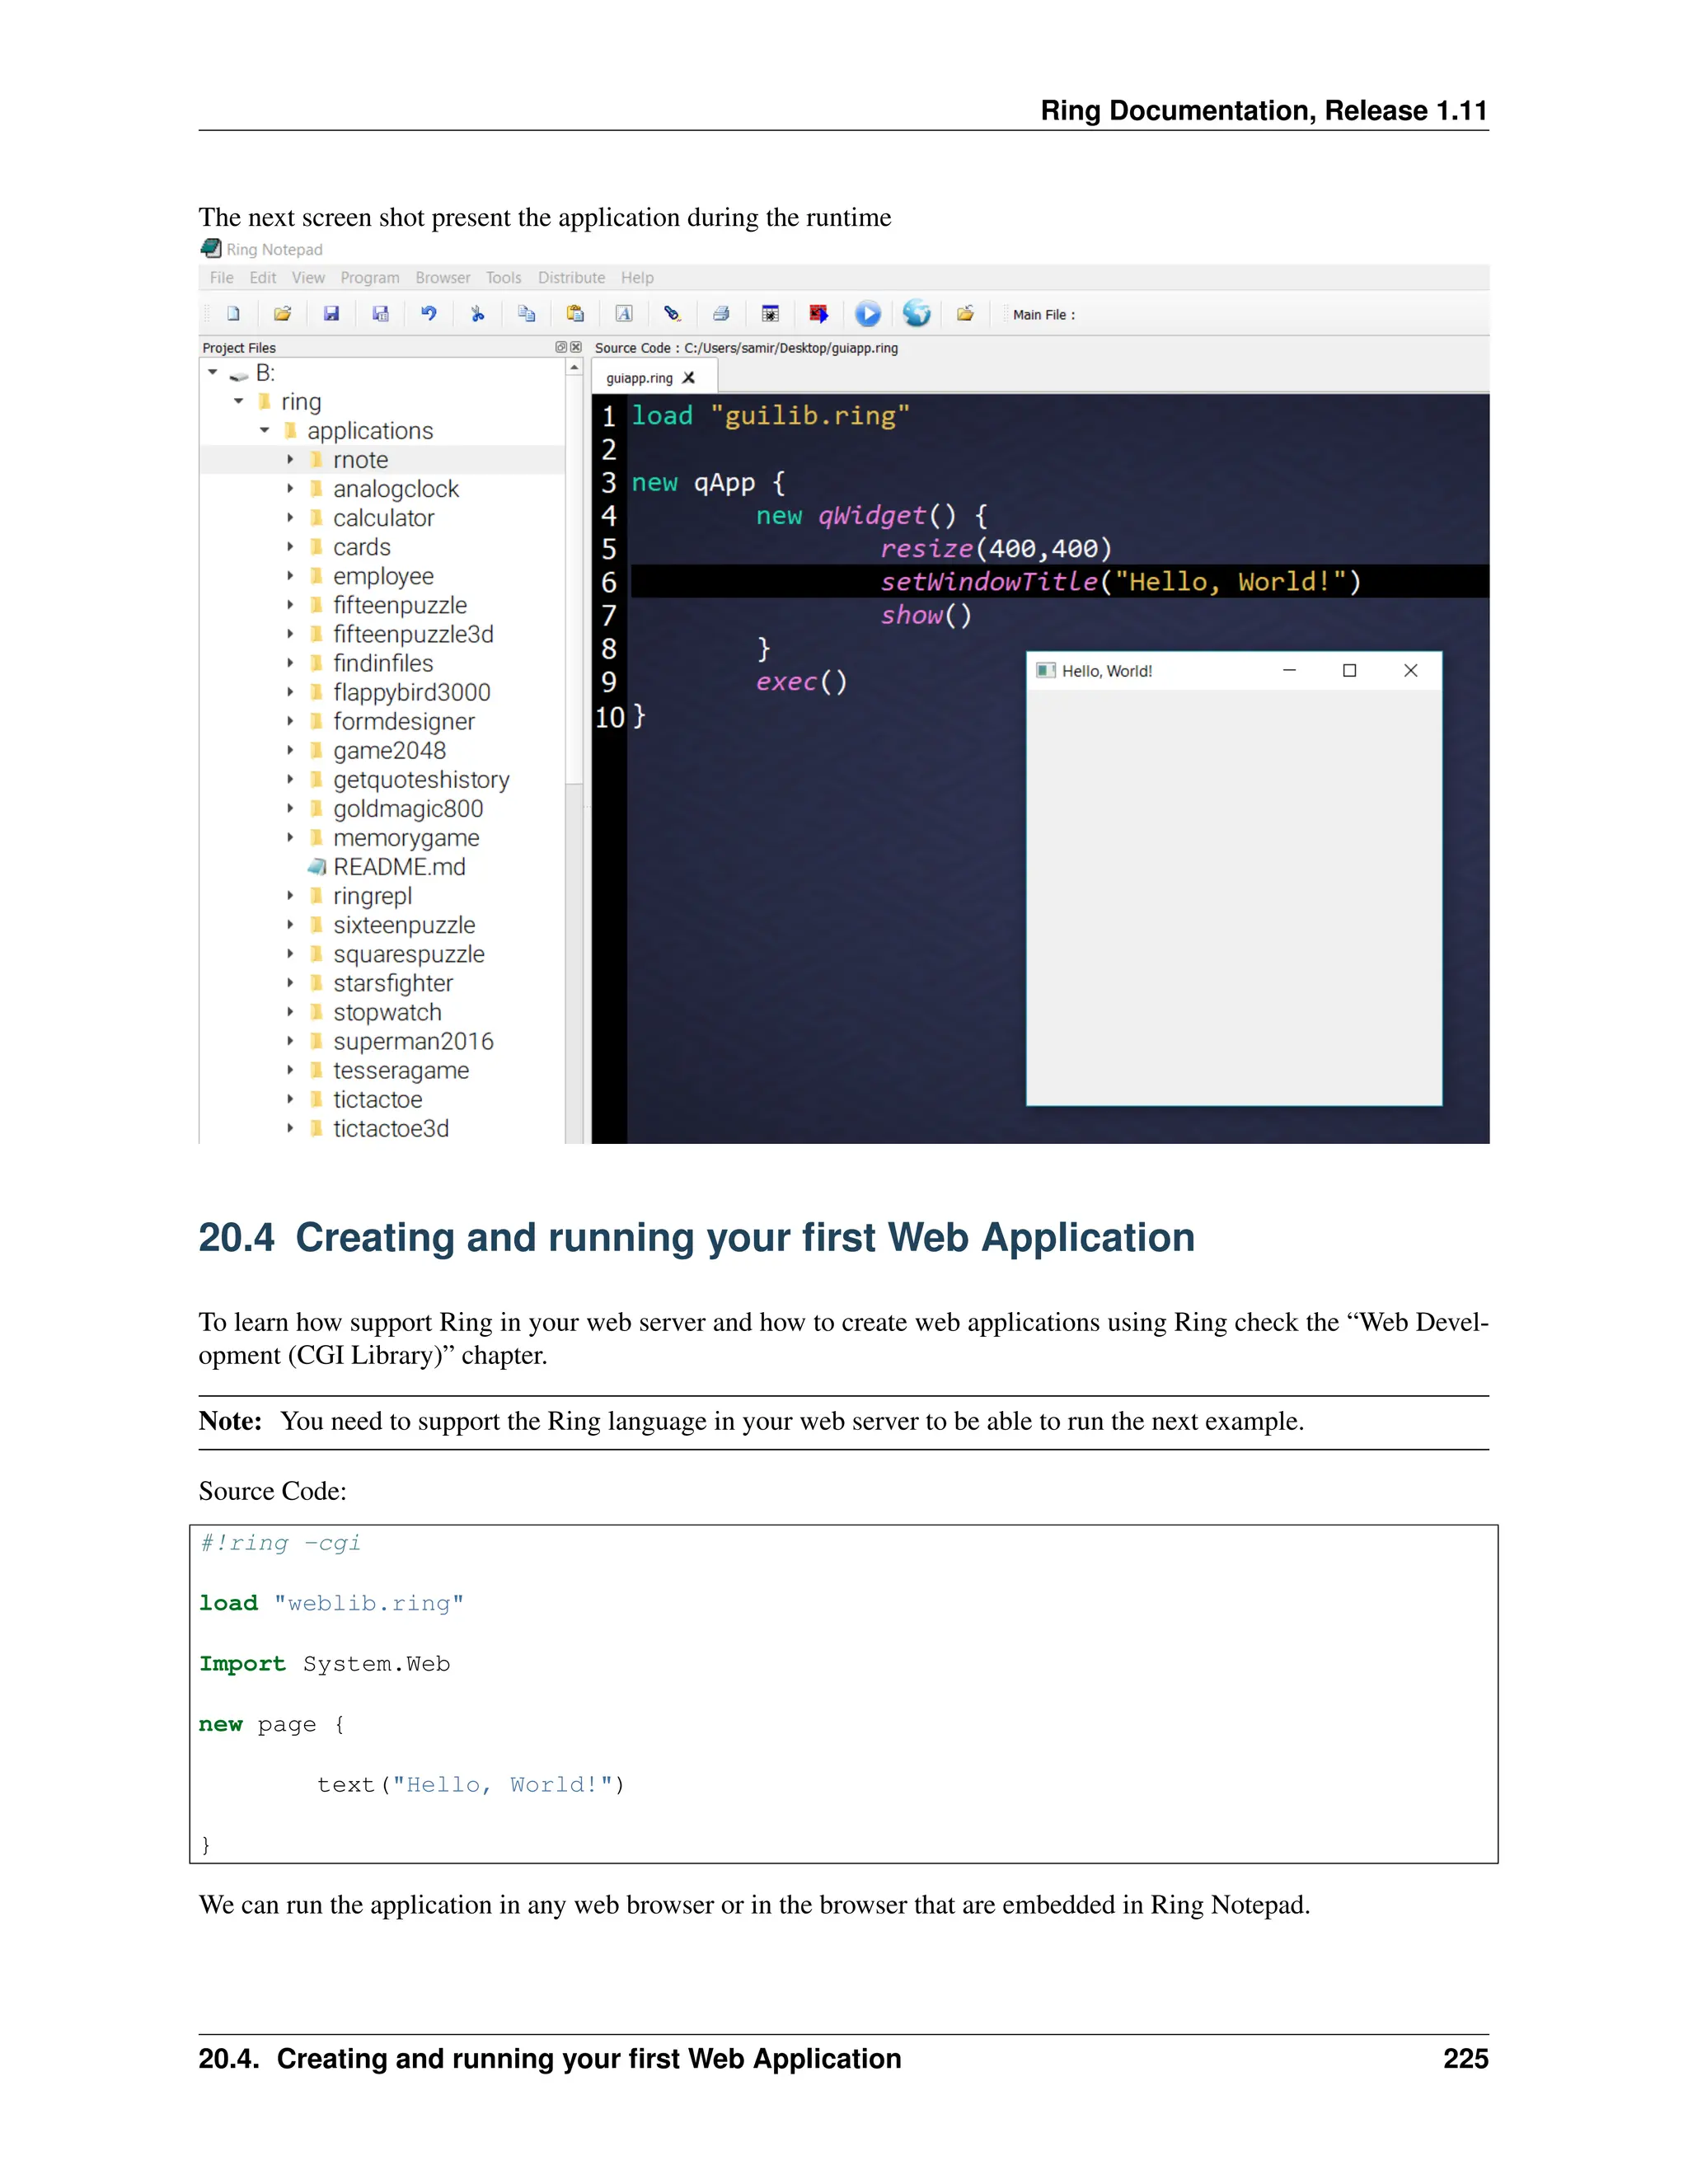Select the rnote folder
Viewport: 1688px width, 2184px height.
360,460
